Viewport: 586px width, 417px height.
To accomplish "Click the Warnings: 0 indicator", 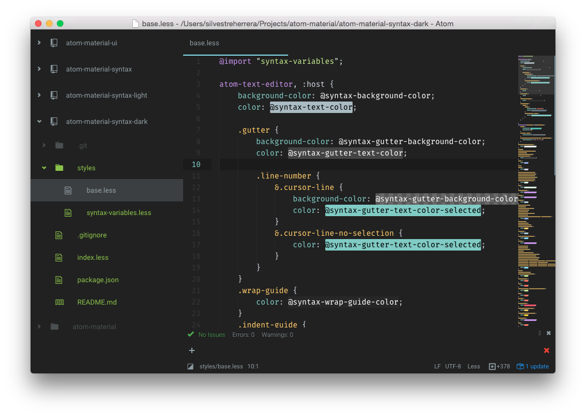I will [277, 335].
